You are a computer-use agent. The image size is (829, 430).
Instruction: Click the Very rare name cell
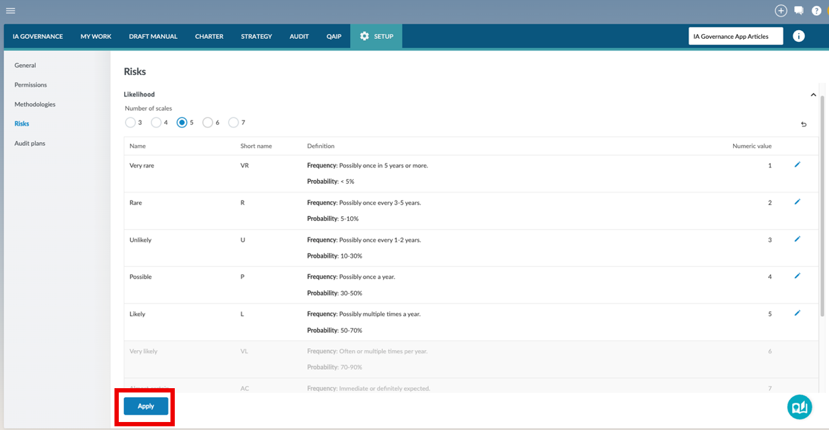142,165
